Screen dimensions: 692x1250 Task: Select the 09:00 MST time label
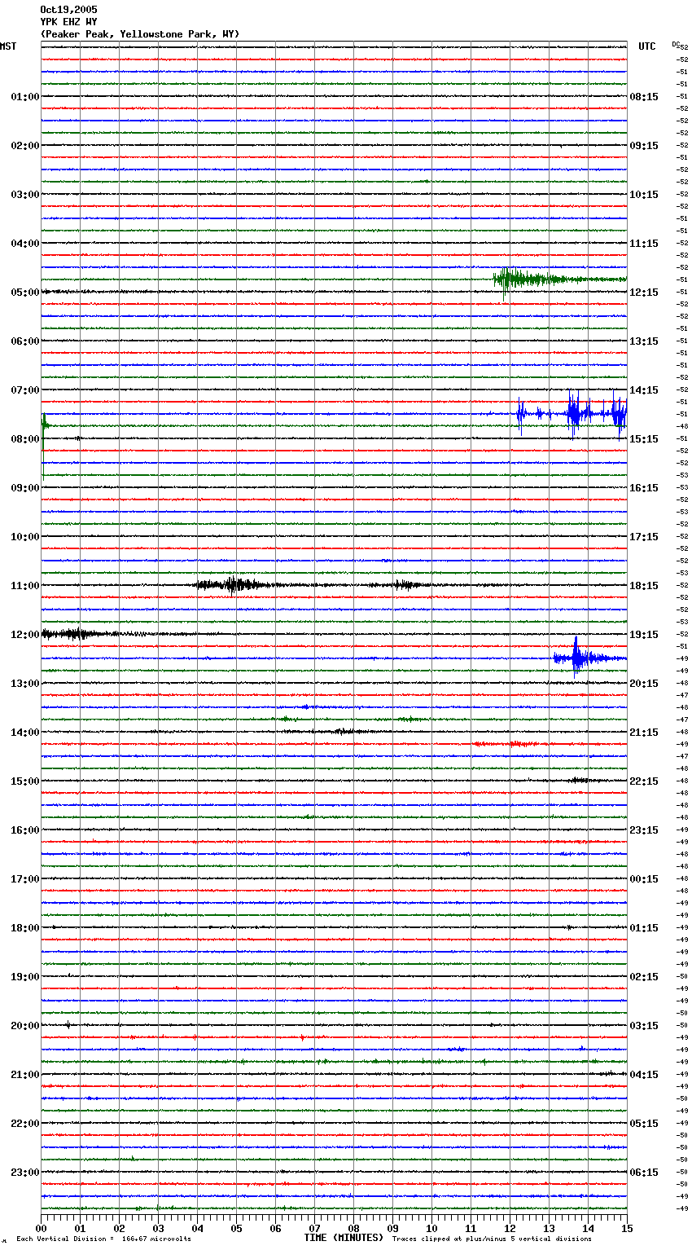coord(25,488)
